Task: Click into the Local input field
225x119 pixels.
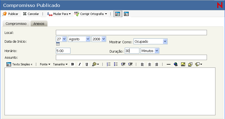Action: (x=131, y=33)
